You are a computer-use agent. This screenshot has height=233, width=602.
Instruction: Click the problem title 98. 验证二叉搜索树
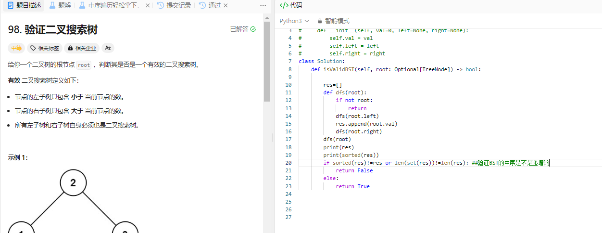point(53,30)
